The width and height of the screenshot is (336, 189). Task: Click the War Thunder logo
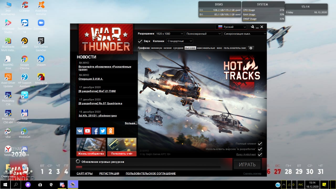(x=106, y=39)
